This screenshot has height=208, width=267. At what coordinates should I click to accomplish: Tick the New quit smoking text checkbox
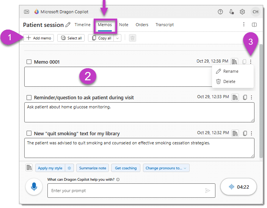point(29,133)
